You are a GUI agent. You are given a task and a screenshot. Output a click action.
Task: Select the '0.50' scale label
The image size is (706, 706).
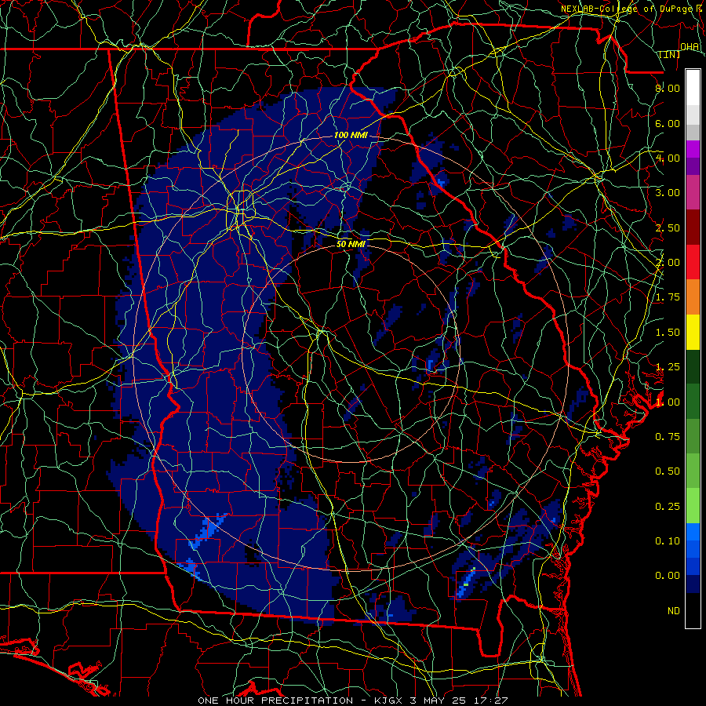click(x=668, y=471)
